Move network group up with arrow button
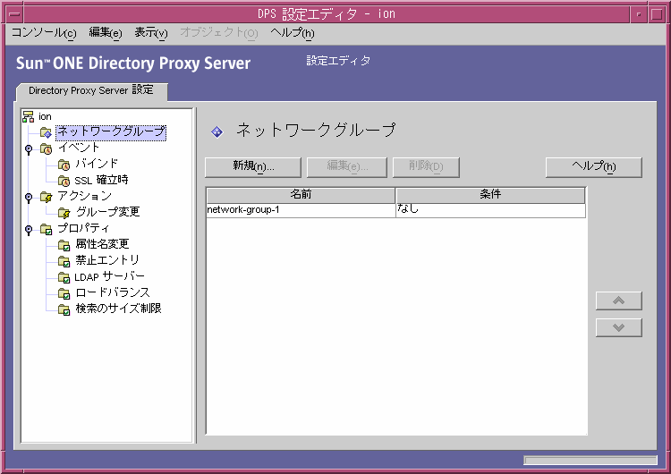The width and height of the screenshot is (671, 474). [x=619, y=300]
